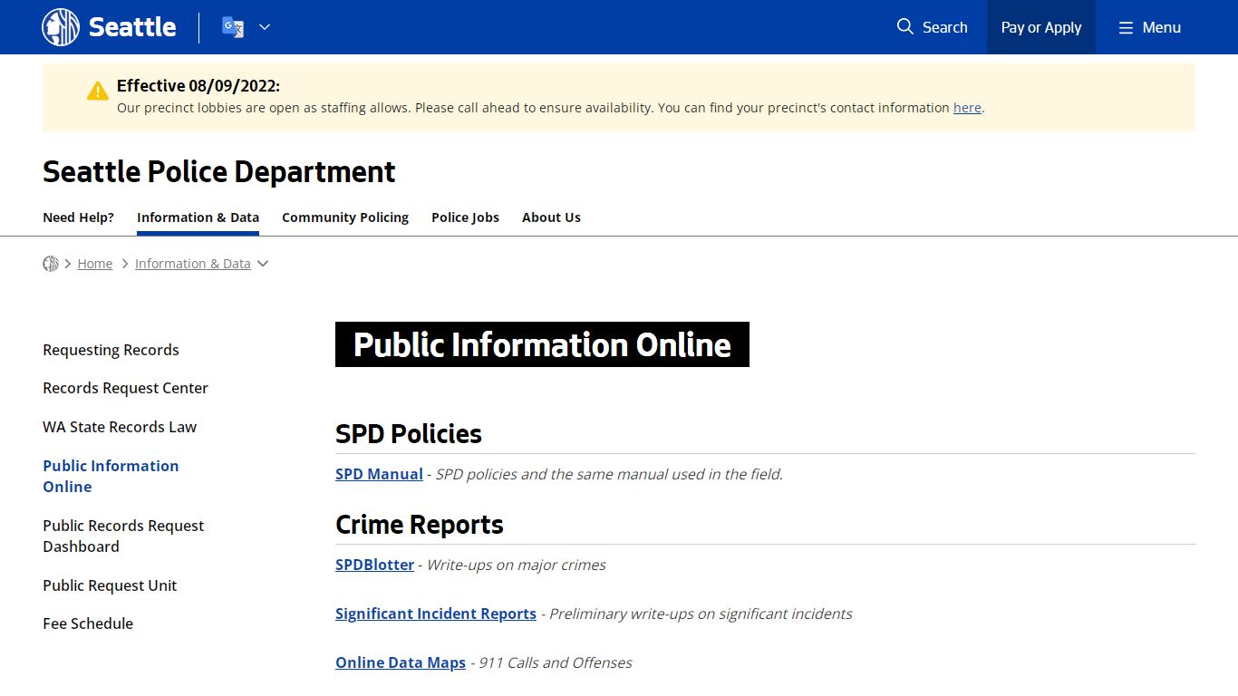
Task: Open Significant Incident Reports link
Action: pos(436,614)
